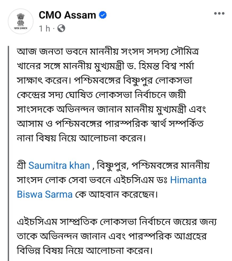Open the three-dot post options menu
Viewport: 232px width, 261px height.
pos(219,13)
